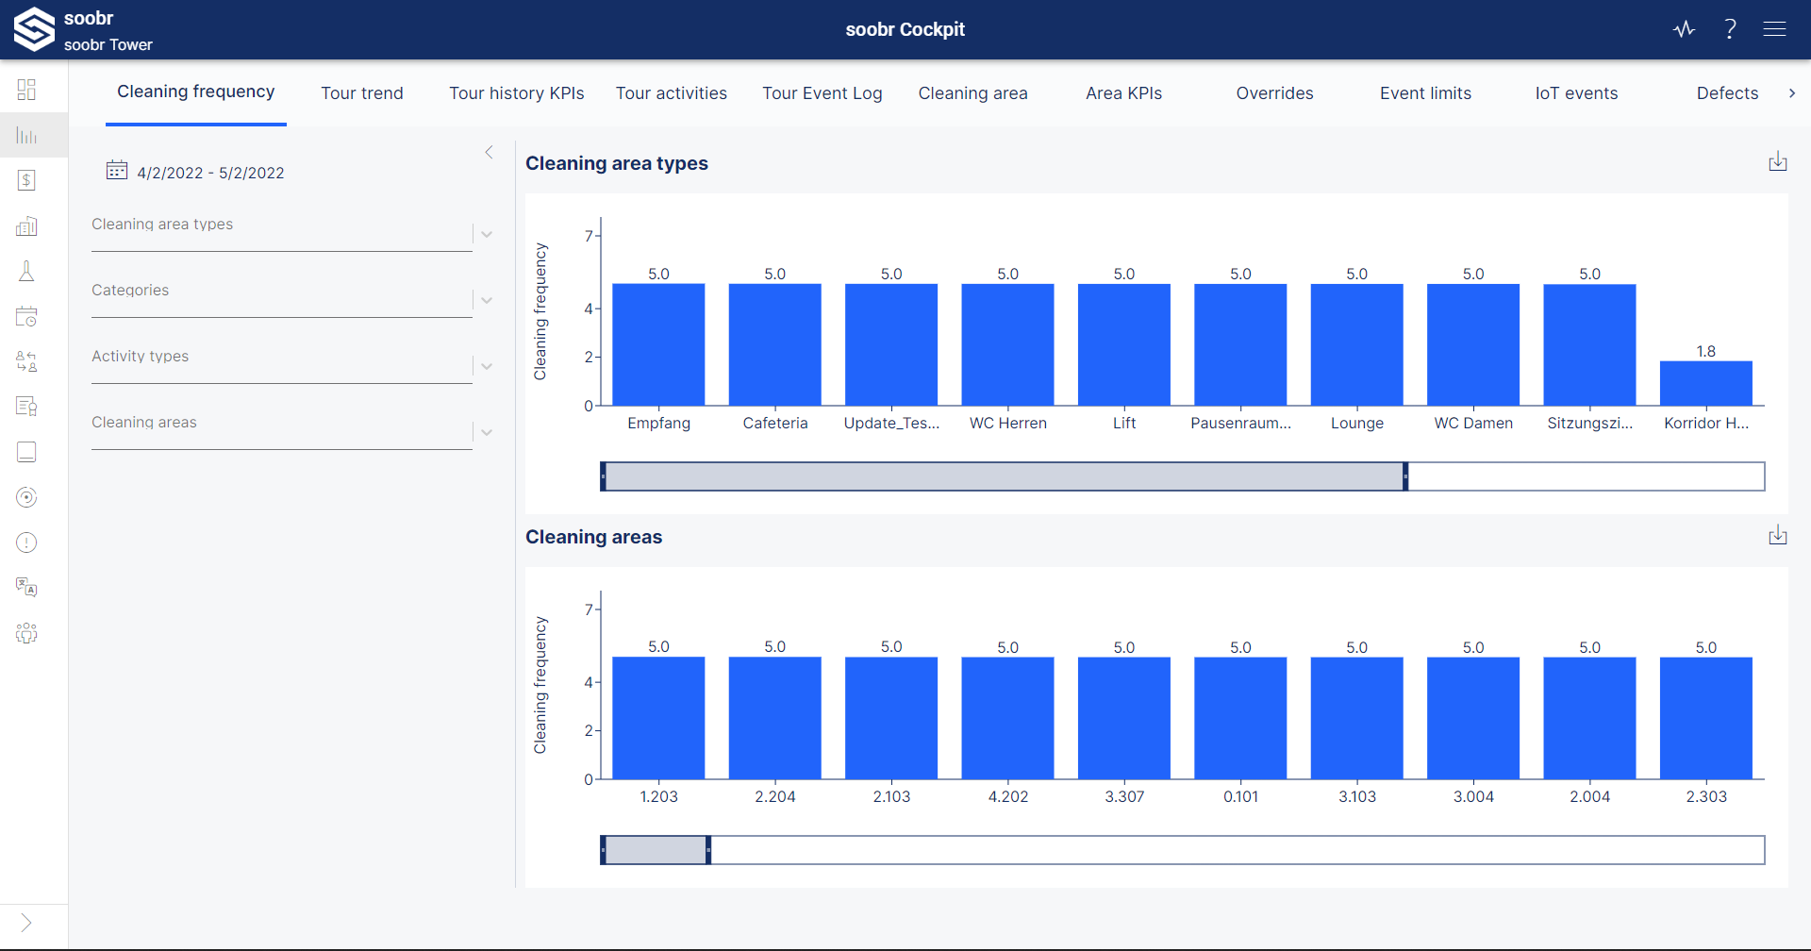The height and width of the screenshot is (951, 1811).
Task: Open the Cleaning area types dropdown
Action: click(x=487, y=233)
